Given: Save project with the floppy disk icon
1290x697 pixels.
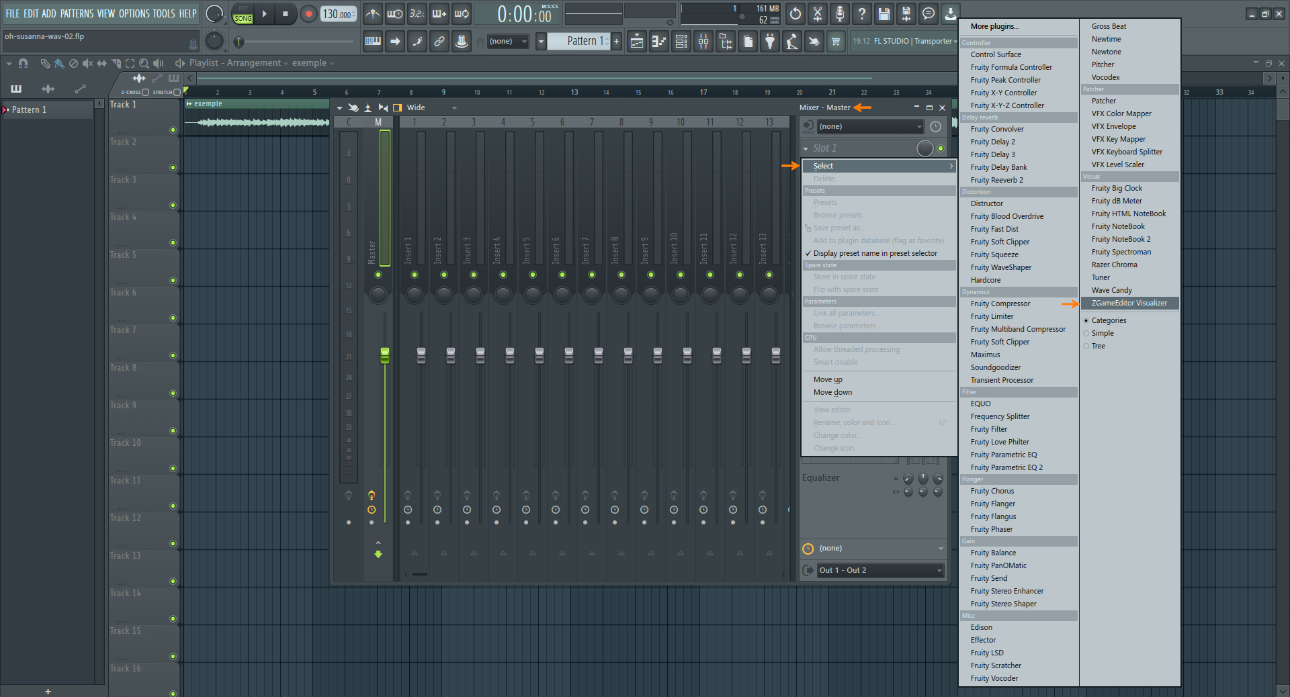Looking at the screenshot, I should tap(884, 13).
